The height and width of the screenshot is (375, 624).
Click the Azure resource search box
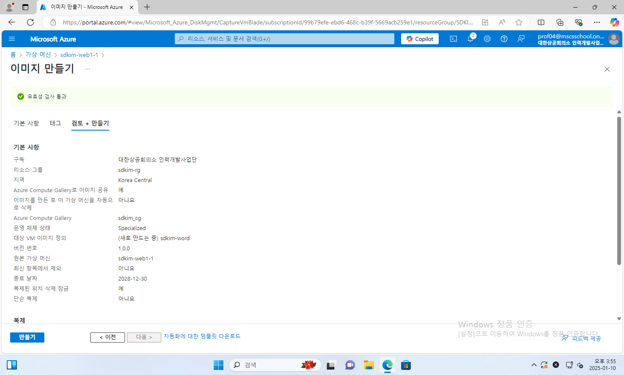coord(285,39)
